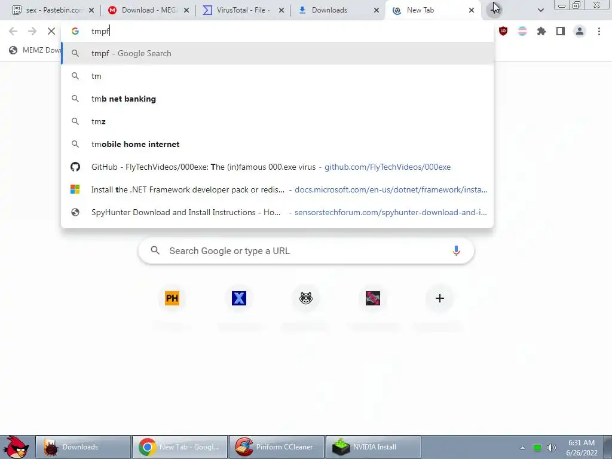The width and height of the screenshot is (612, 459).
Task: Select 'tmpf - Google Search' suggestion
Action: click(x=277, y=53)
